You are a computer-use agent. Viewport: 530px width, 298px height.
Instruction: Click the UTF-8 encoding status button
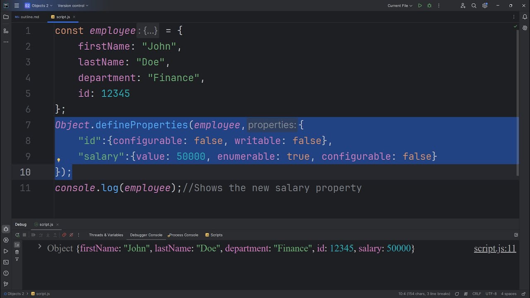tap(491, 294)
